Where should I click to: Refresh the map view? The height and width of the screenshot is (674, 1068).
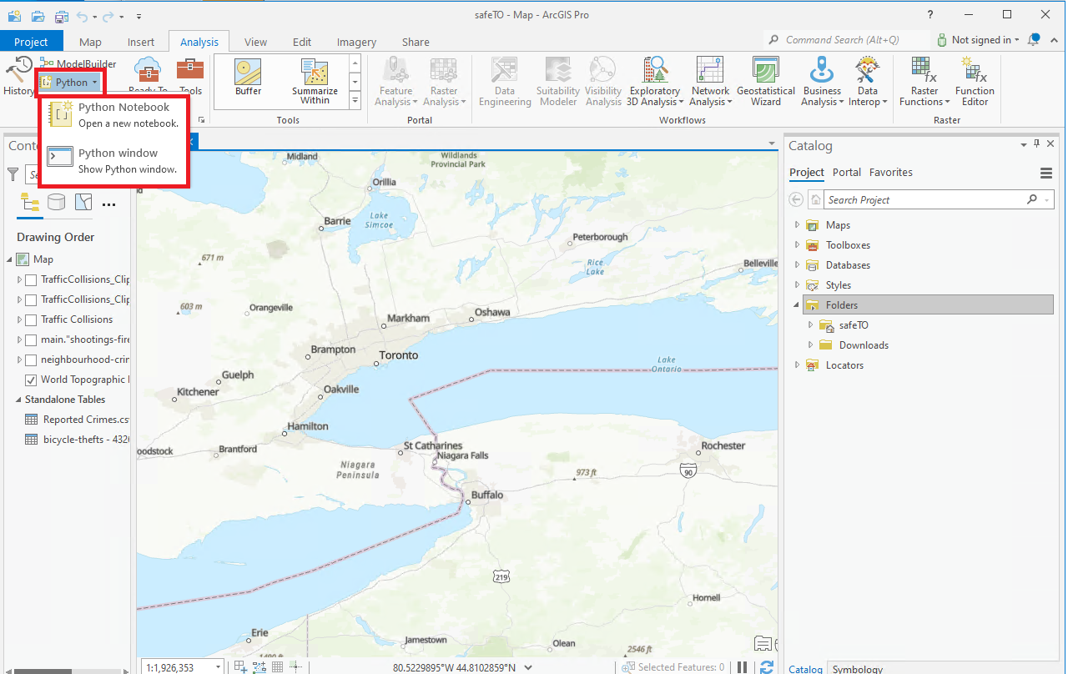[767, 666]
